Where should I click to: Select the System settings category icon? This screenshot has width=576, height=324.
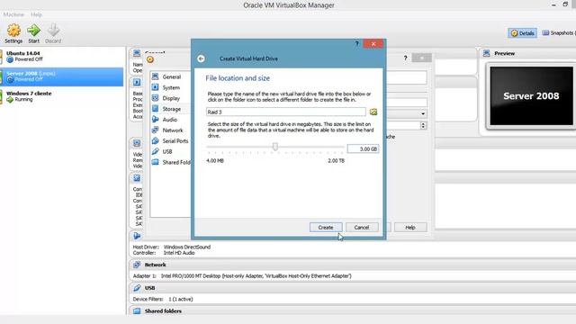(156, 87)
